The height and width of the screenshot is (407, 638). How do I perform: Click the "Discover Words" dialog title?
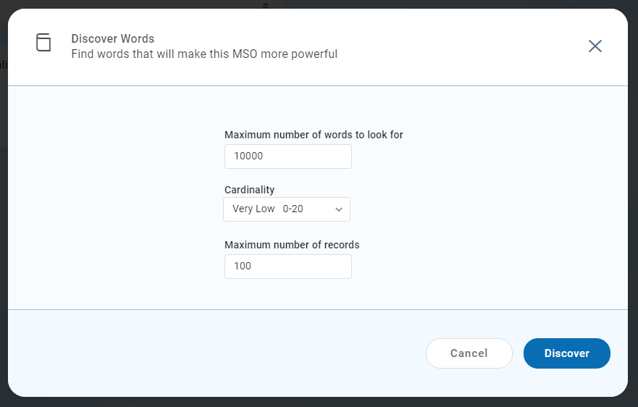tap(112, 38)
